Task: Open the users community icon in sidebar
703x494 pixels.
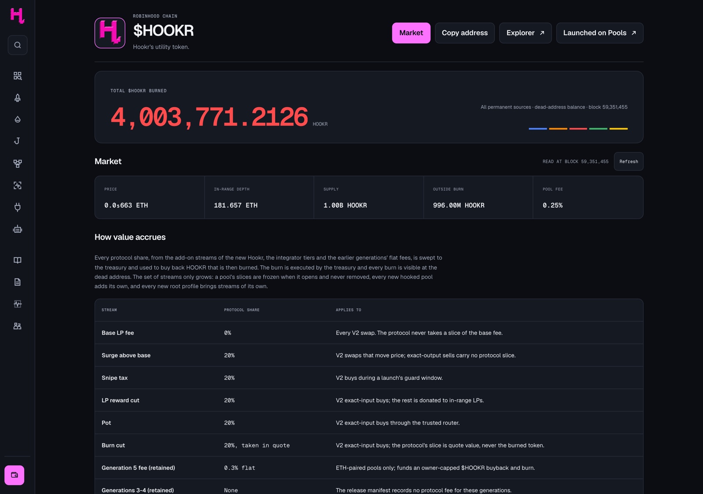Action: [18, 326]
